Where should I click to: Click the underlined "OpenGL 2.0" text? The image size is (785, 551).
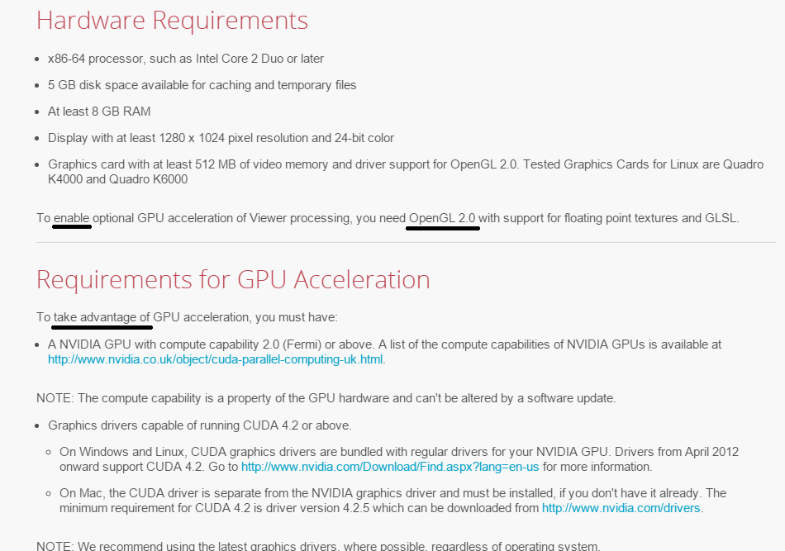point(443,218)
